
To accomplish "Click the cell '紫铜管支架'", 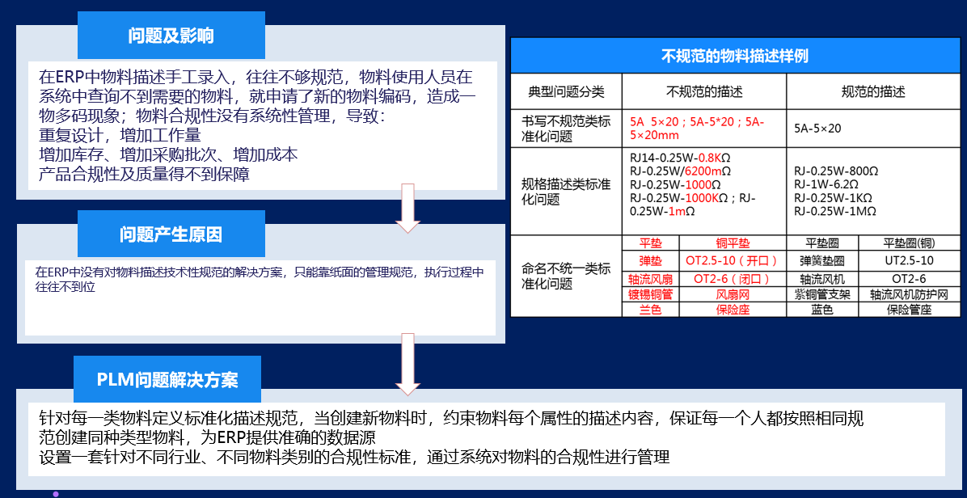I will coord(822,294).
